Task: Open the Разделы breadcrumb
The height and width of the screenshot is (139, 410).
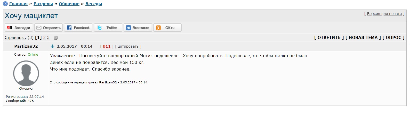Action: click(43, 4)
